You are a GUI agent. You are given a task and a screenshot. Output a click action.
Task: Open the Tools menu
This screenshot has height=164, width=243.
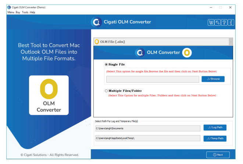[x=25, y=12]
